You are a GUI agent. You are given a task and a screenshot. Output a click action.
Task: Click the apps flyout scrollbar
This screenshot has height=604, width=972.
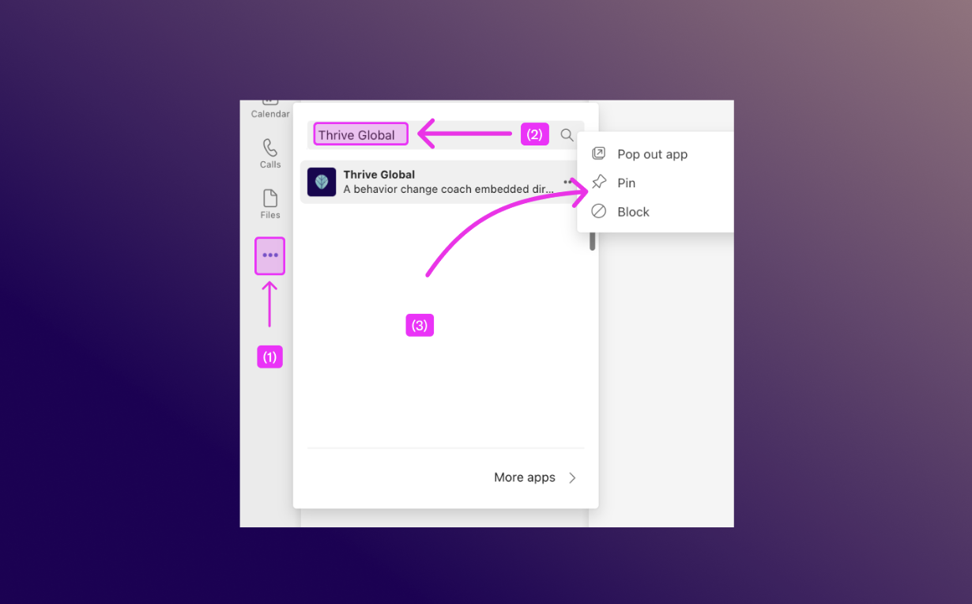[x=593, y=242]
